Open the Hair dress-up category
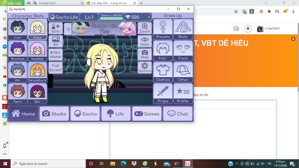299x168 pixels. [163, 51]
